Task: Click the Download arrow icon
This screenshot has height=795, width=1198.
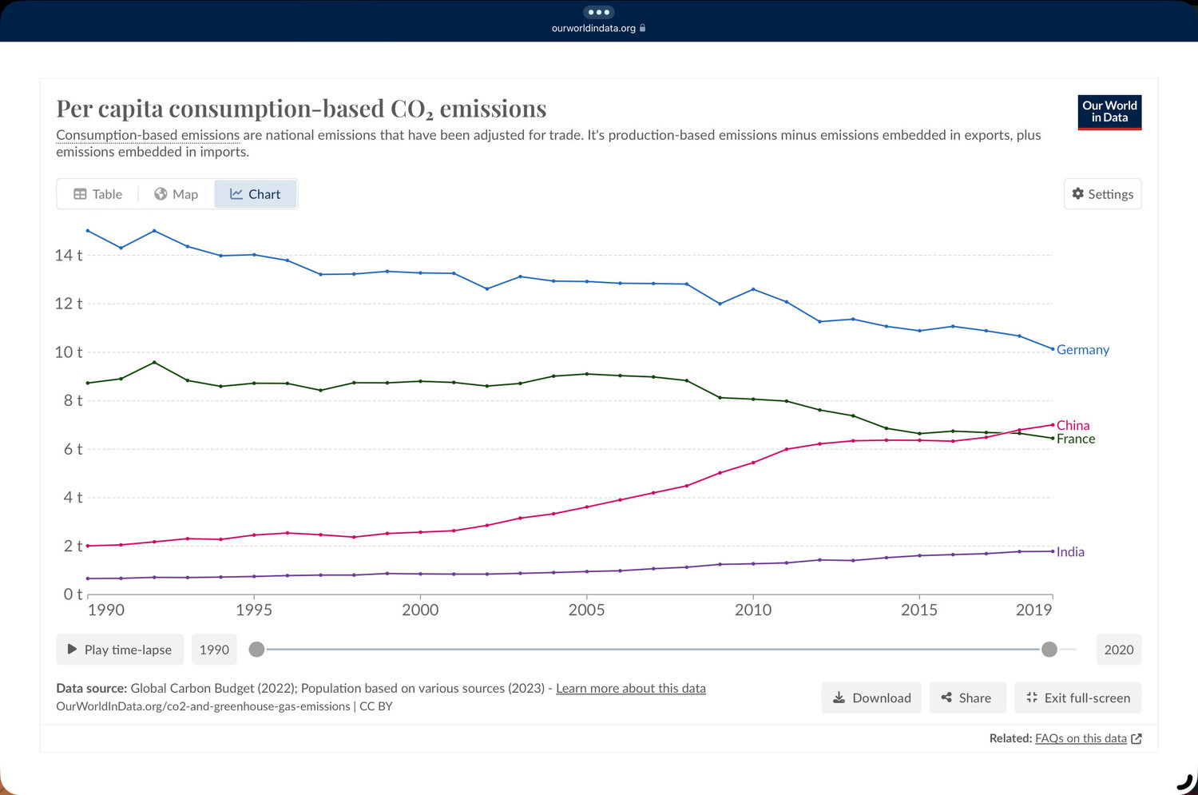Action: click(839, 698)
